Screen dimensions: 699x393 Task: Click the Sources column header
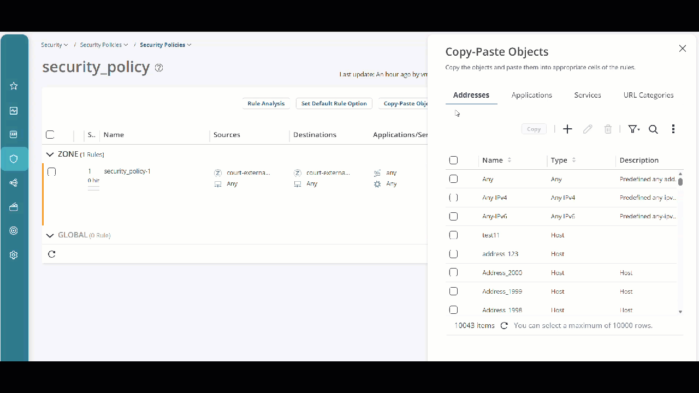pyautogui.click(x=227, y=135)
